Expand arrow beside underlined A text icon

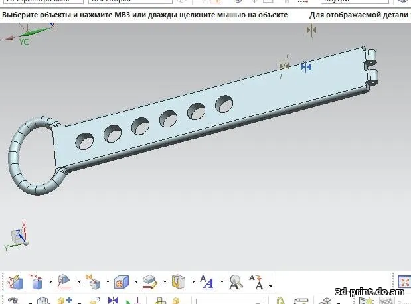pyautogui.click(x=222, y=282)
